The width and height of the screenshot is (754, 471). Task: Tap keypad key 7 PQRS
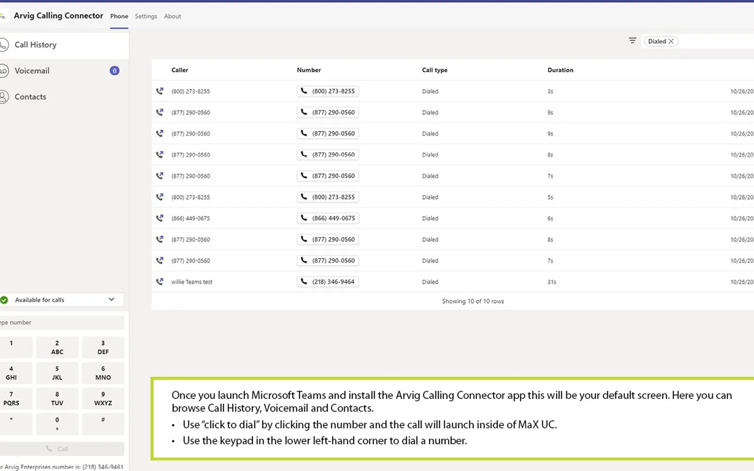[x=16, y=398]
